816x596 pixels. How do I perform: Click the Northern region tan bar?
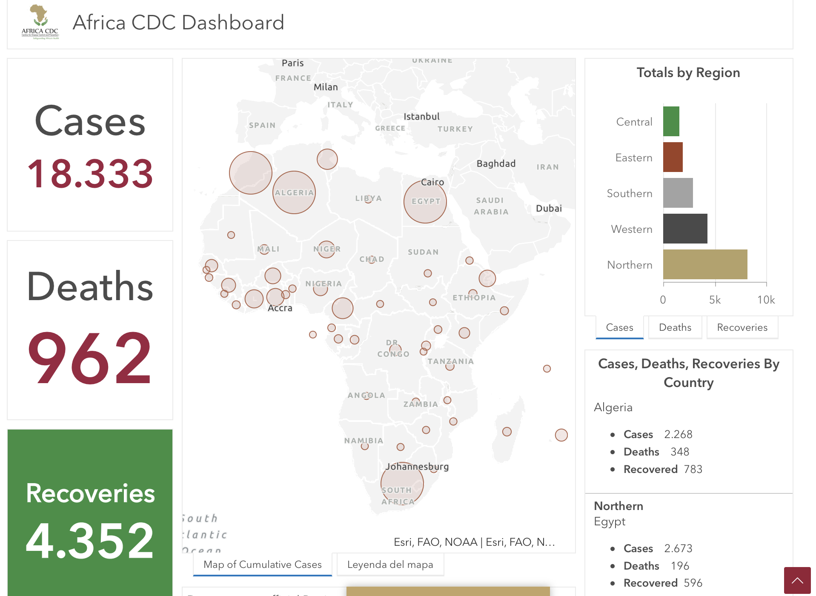point(705,264)
